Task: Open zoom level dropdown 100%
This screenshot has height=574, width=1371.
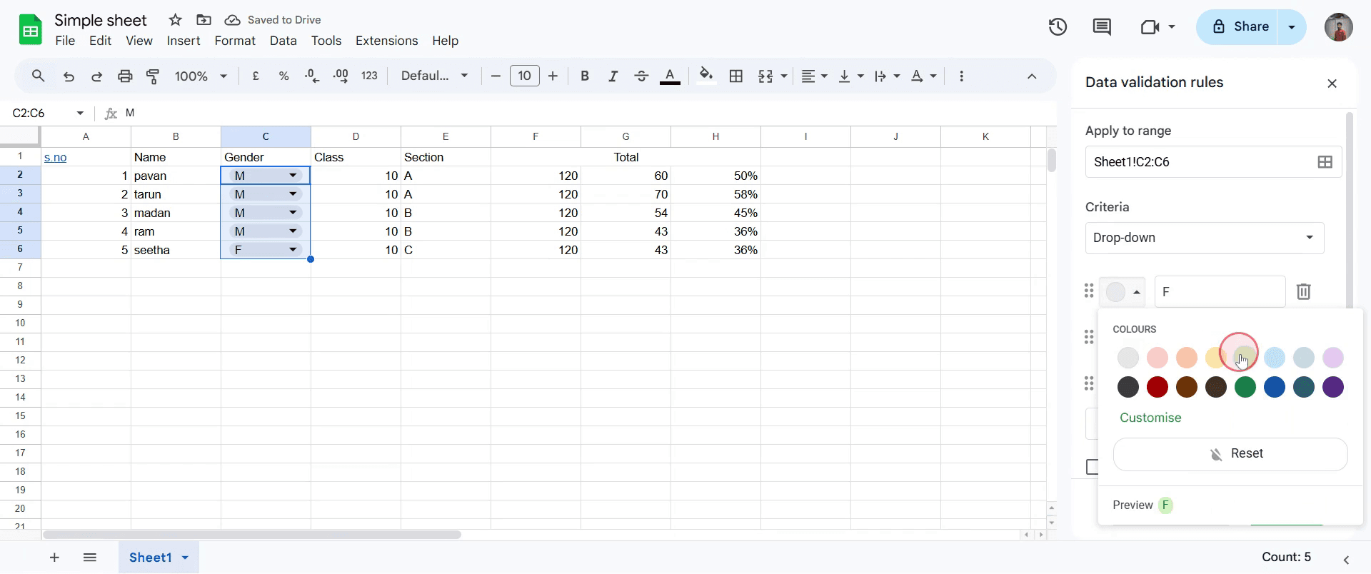Action: click(x=201, y=76)
